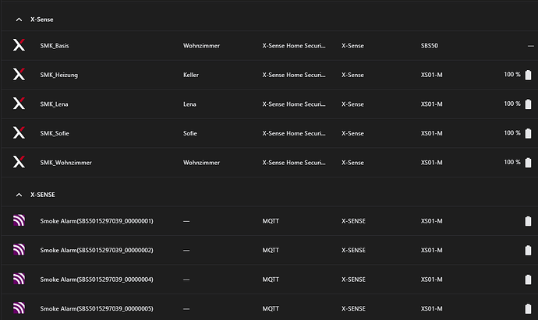Viewport: 538px width, 320px height.
Task: Click the X-SENSE uppercase group heading label
Action: 43,195
